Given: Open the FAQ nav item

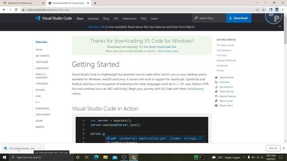Looking at the screenshot, I should [x=143, y=18].
